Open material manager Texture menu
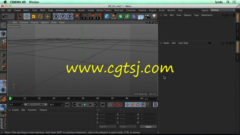 (x=43, y=110)
